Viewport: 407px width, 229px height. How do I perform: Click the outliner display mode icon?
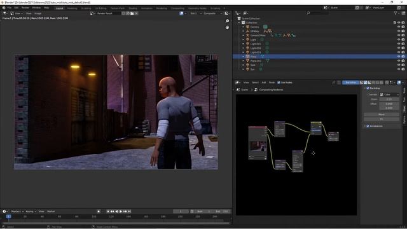[245, 13]
